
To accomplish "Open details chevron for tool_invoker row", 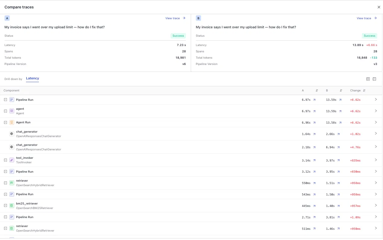I will [x=376, y=160].
